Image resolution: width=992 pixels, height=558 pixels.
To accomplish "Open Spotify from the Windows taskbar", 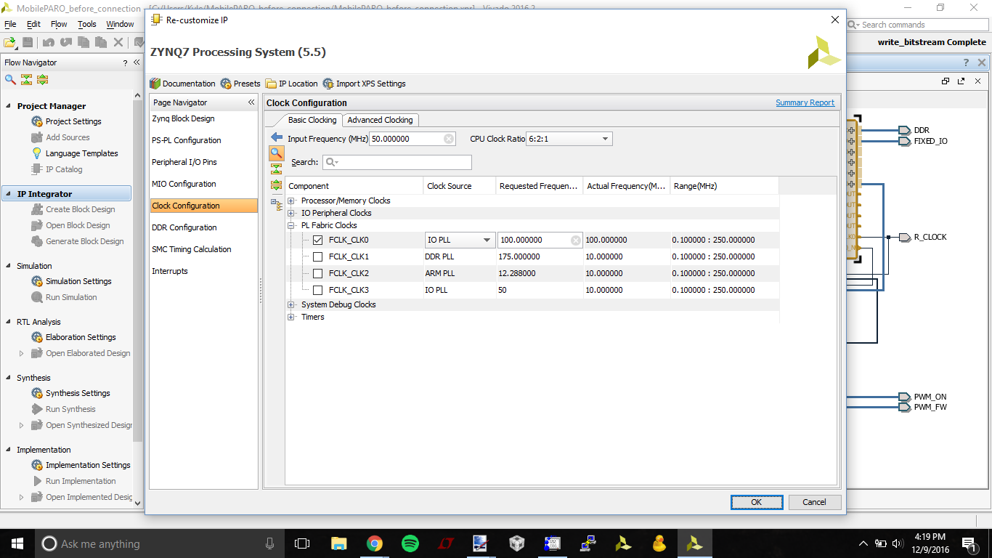I will [x=410, y=543].
